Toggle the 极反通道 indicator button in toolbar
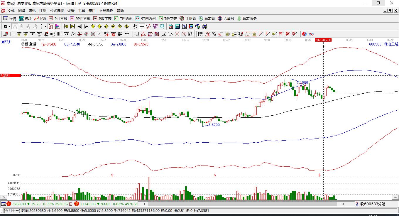Viewport: 399px width, 216px height. point(51,26)
